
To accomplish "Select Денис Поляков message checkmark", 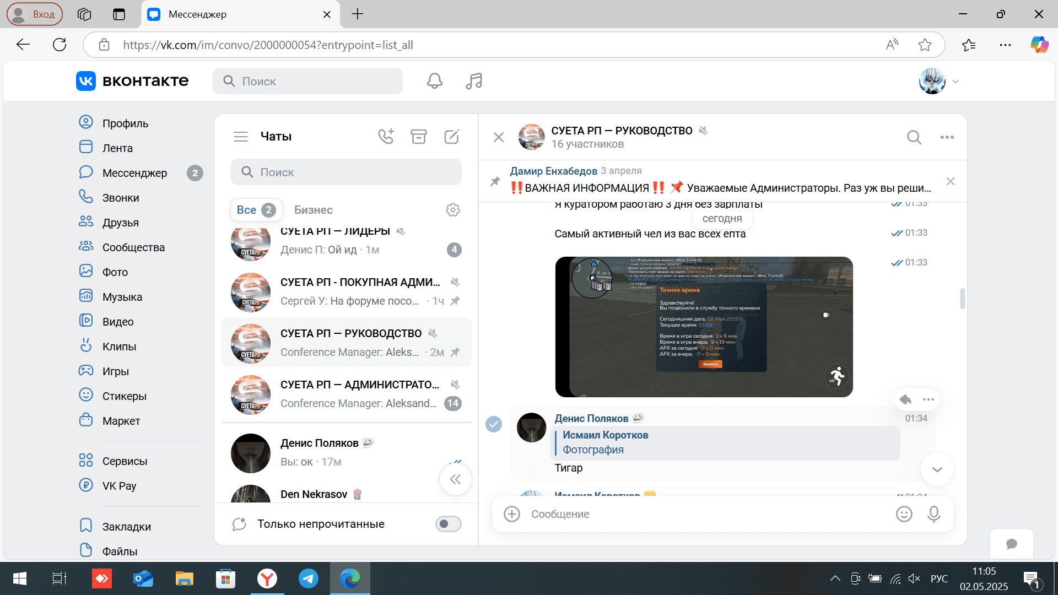I will pos(494,424).
